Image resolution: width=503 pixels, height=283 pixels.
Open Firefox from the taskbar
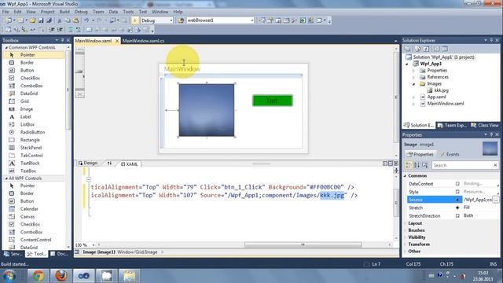(61, 276)
